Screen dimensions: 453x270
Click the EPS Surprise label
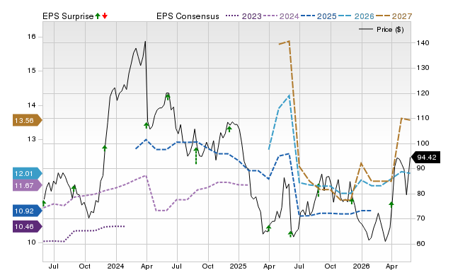[68, 16]
